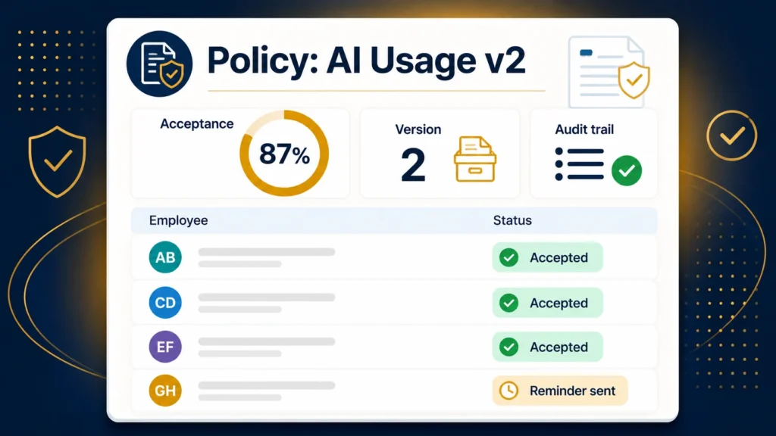Select the GH employee avatar
The width and height of the screenshot is (776, 436).
pos(165,391)
